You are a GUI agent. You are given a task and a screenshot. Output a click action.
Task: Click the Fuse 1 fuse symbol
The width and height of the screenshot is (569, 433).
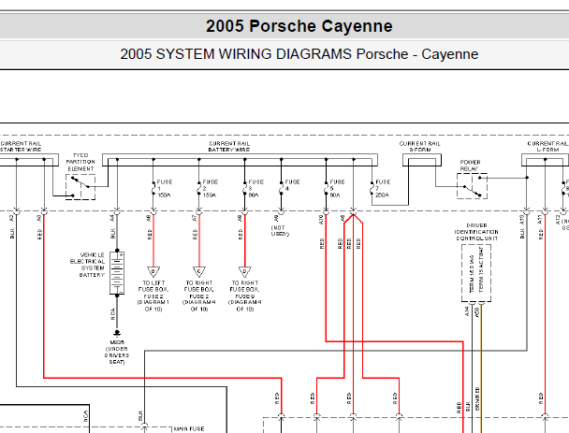click(153, 189)
